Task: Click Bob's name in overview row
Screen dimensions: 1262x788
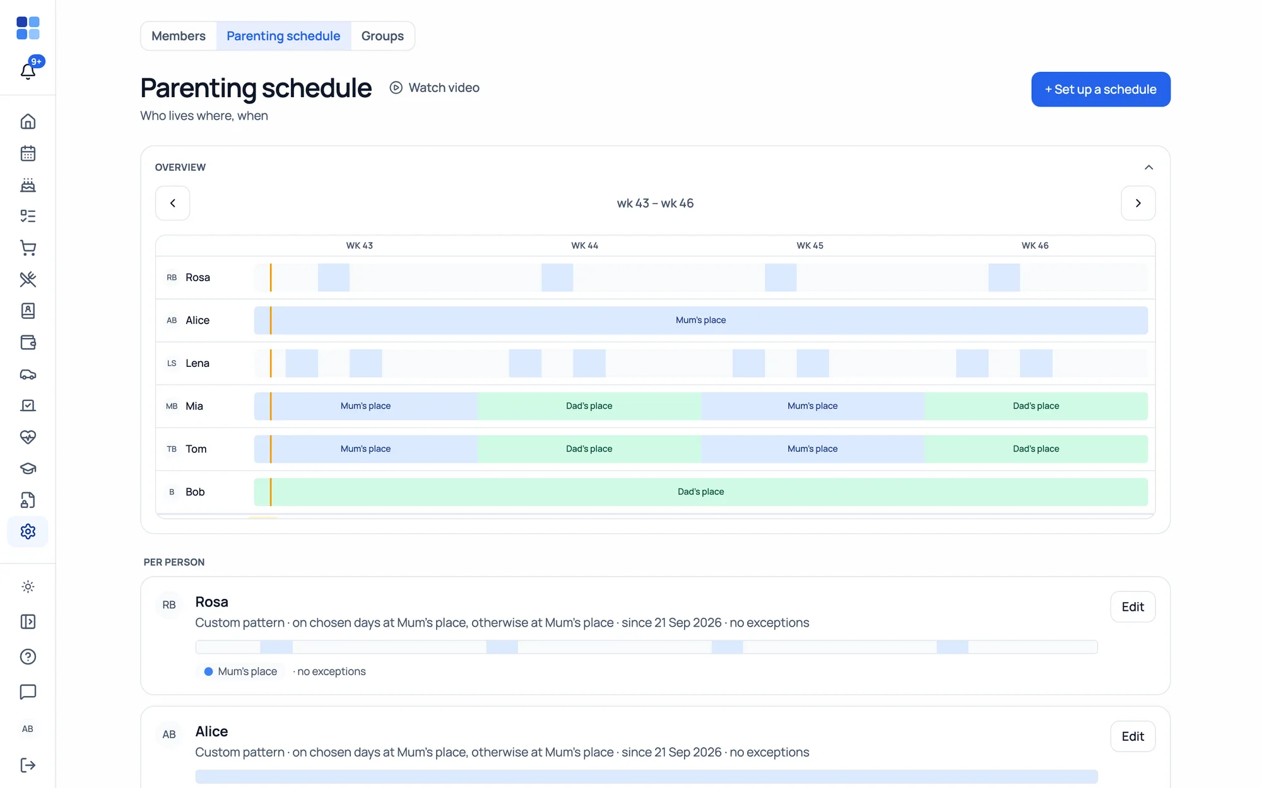Action: click(x=195, y=492)
